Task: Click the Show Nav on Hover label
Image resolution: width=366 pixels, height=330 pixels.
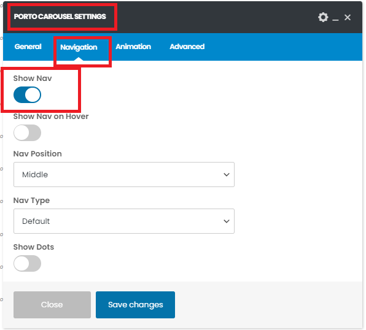Action: click(51, 116)
